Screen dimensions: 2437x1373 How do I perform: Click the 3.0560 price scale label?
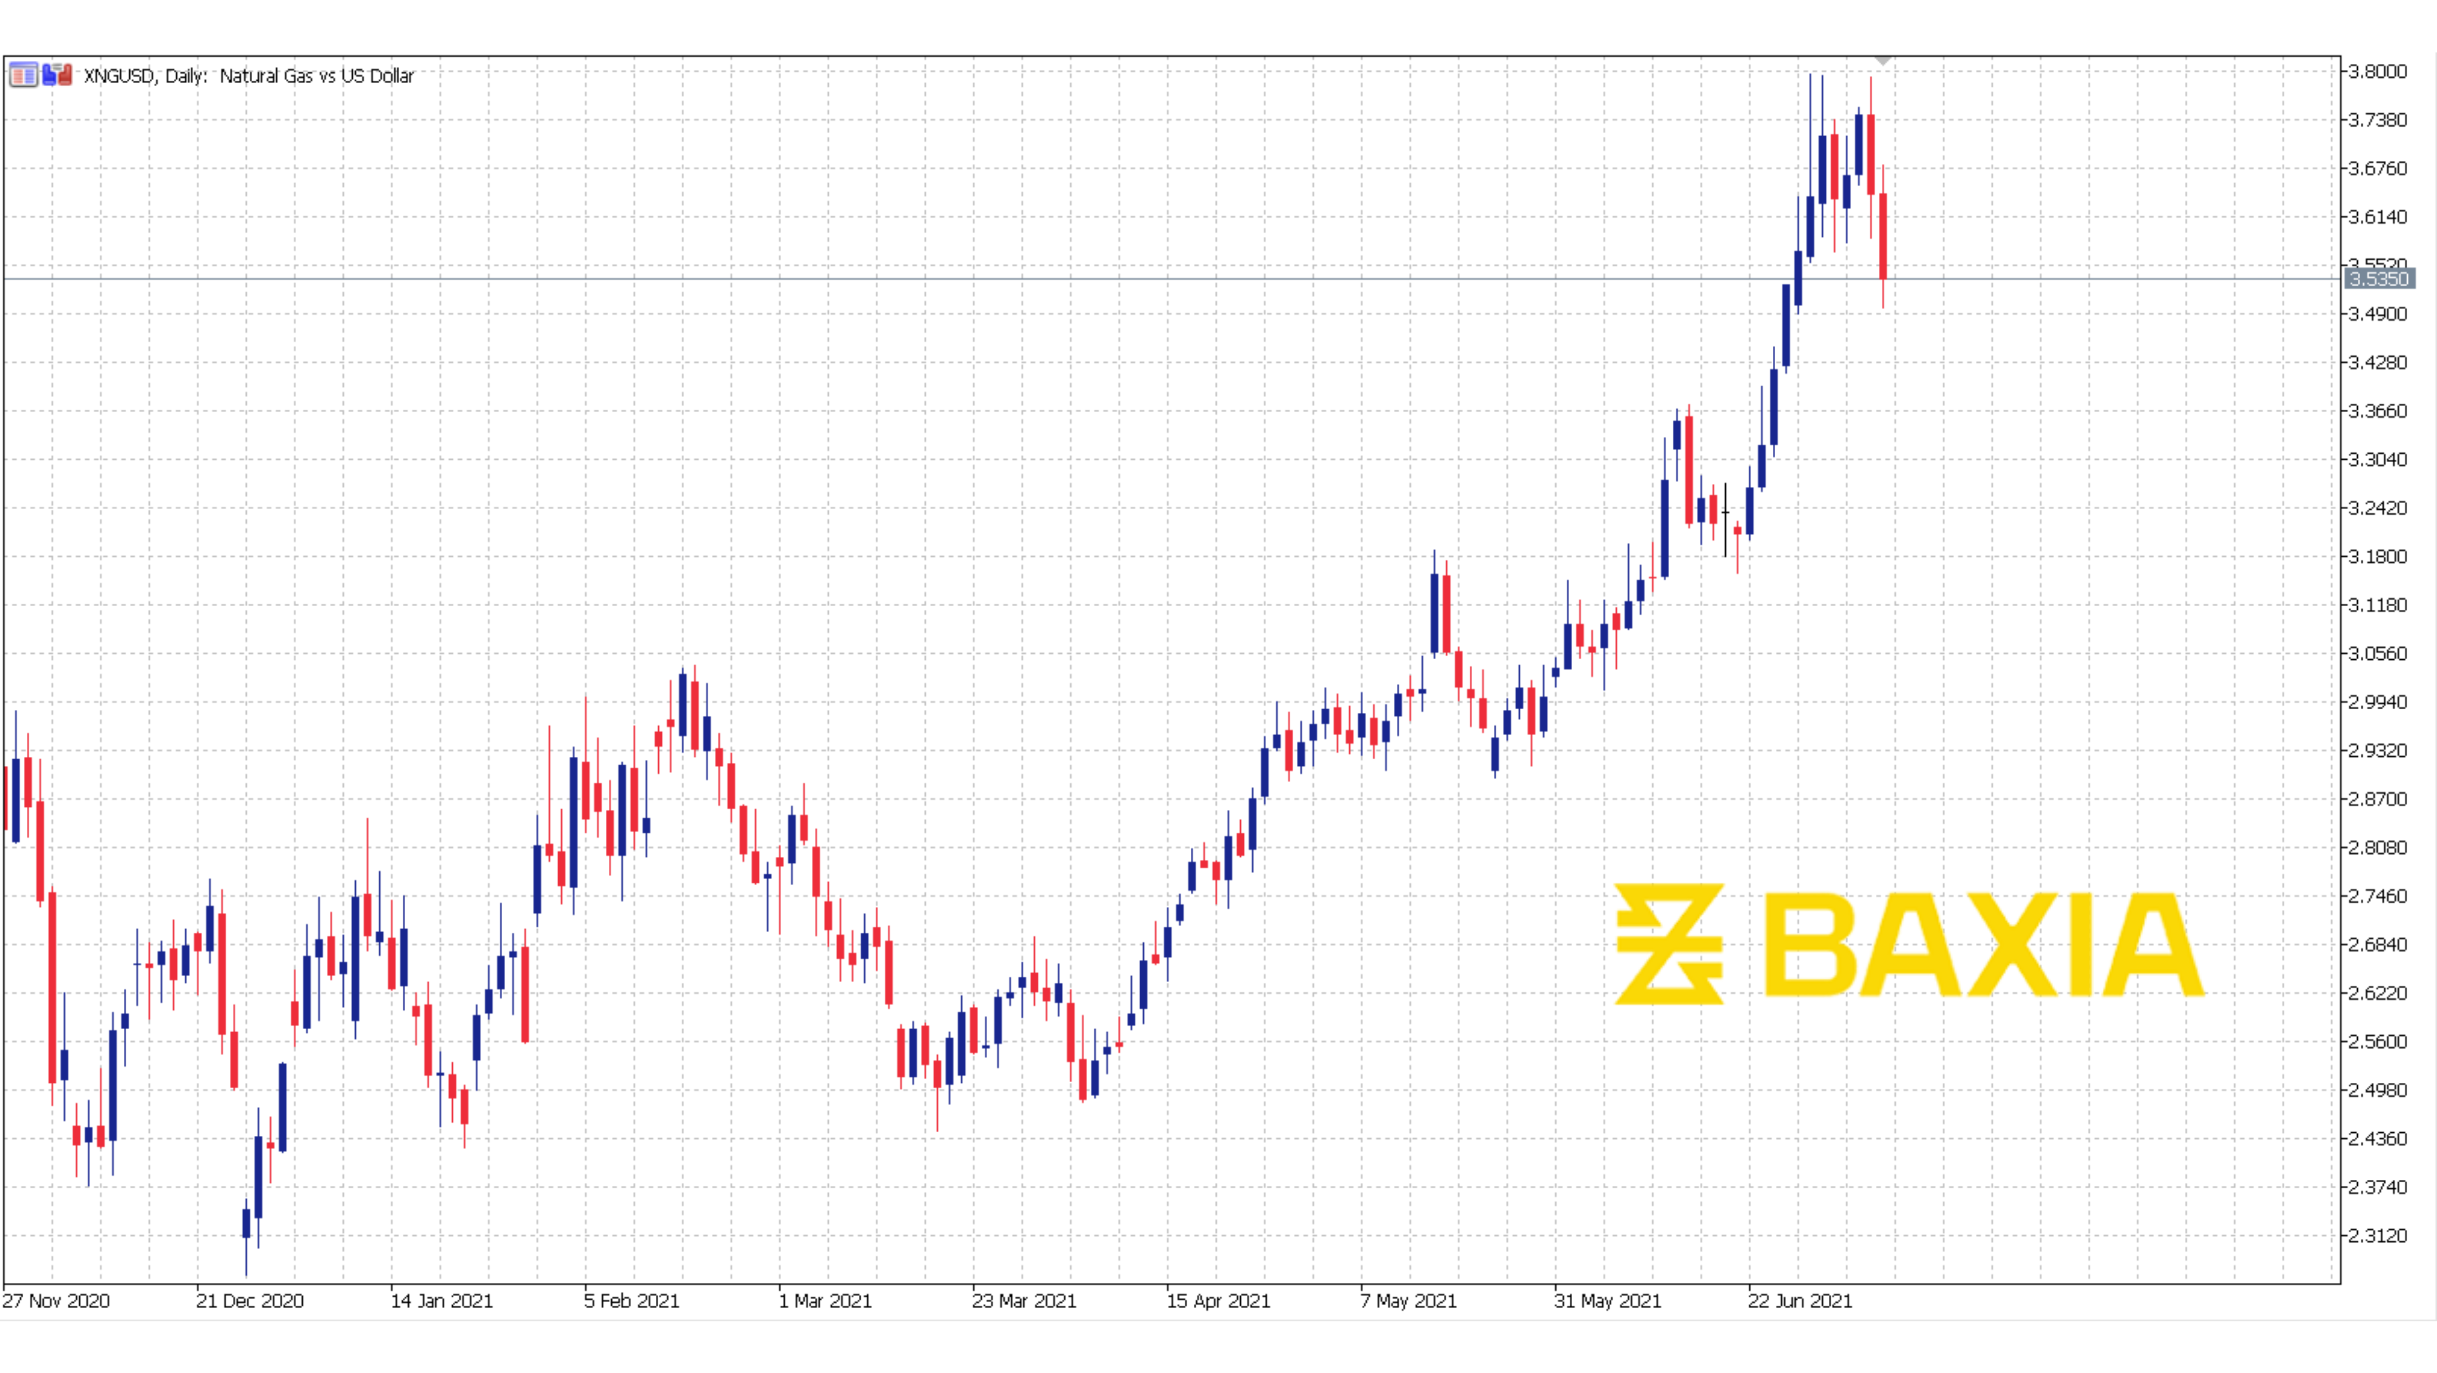[2378, 654]
